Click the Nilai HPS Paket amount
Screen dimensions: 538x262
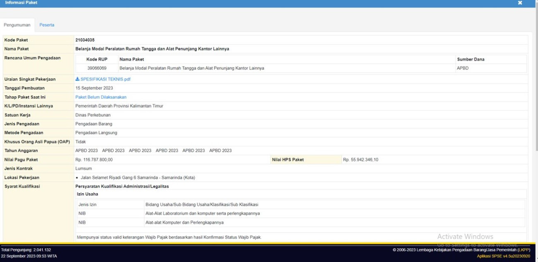tap(360, 160)
